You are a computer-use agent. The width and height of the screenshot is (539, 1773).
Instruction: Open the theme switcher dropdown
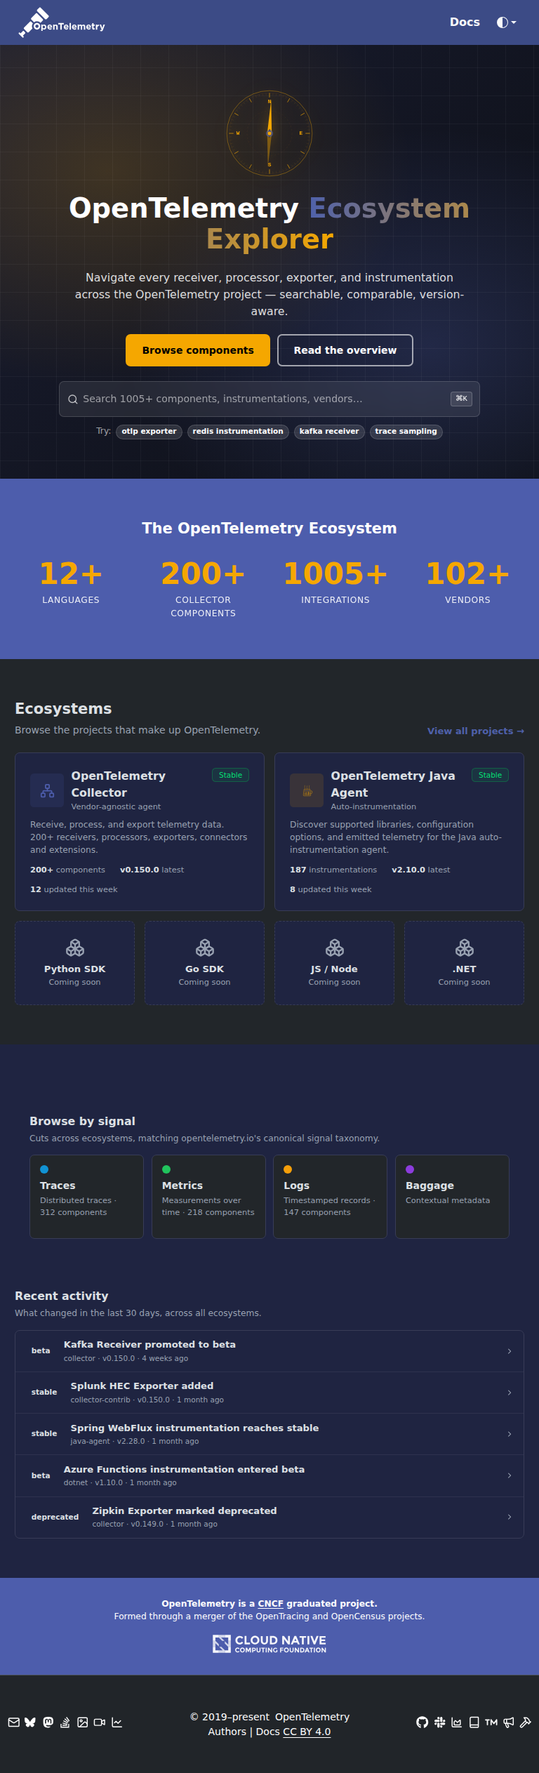click(506, 22)
